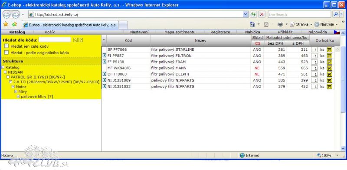Edit quantity field for SF PF7066 row
The width and height of the screenshot is (347, 170).
click(314, 50)
